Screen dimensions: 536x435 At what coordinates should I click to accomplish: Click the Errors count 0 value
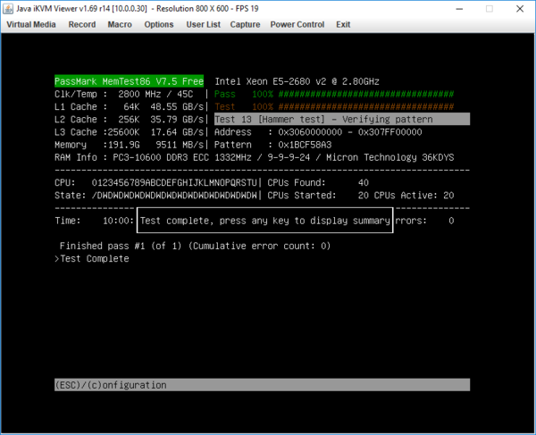click(x=451, y=221)
